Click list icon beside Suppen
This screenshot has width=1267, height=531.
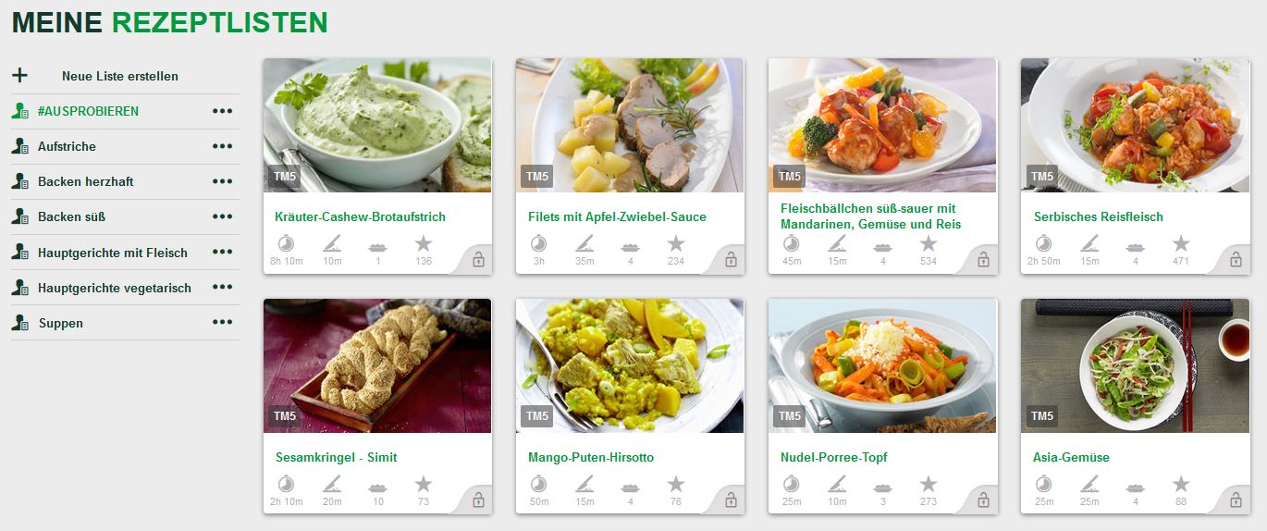[19, 323]
